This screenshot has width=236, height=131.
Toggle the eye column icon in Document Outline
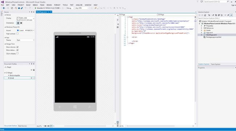click(x=32, y=70)
